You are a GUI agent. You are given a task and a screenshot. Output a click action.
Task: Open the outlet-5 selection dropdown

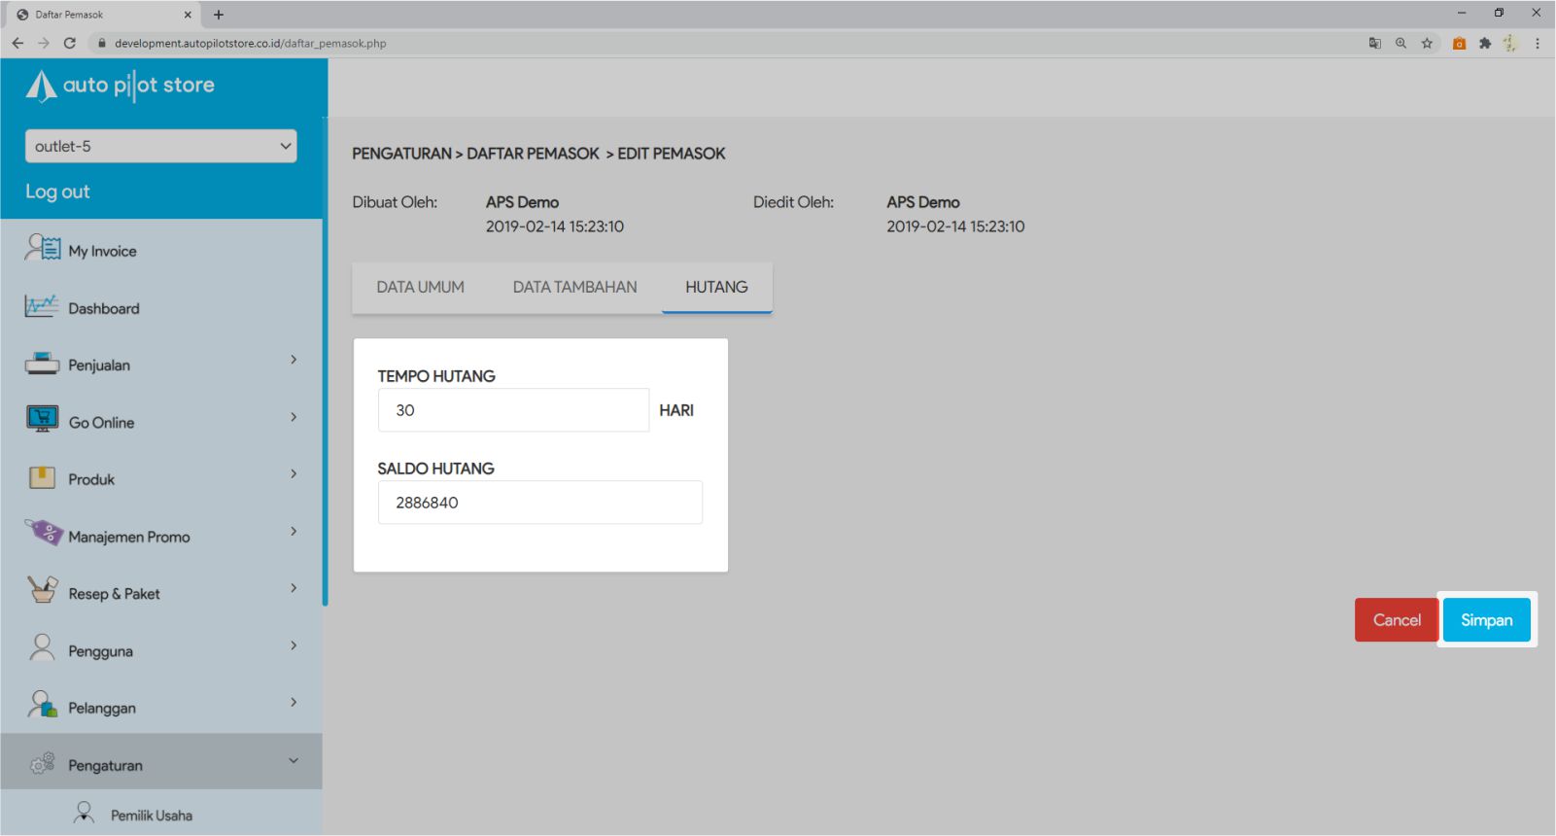click(x=160, y=146)
